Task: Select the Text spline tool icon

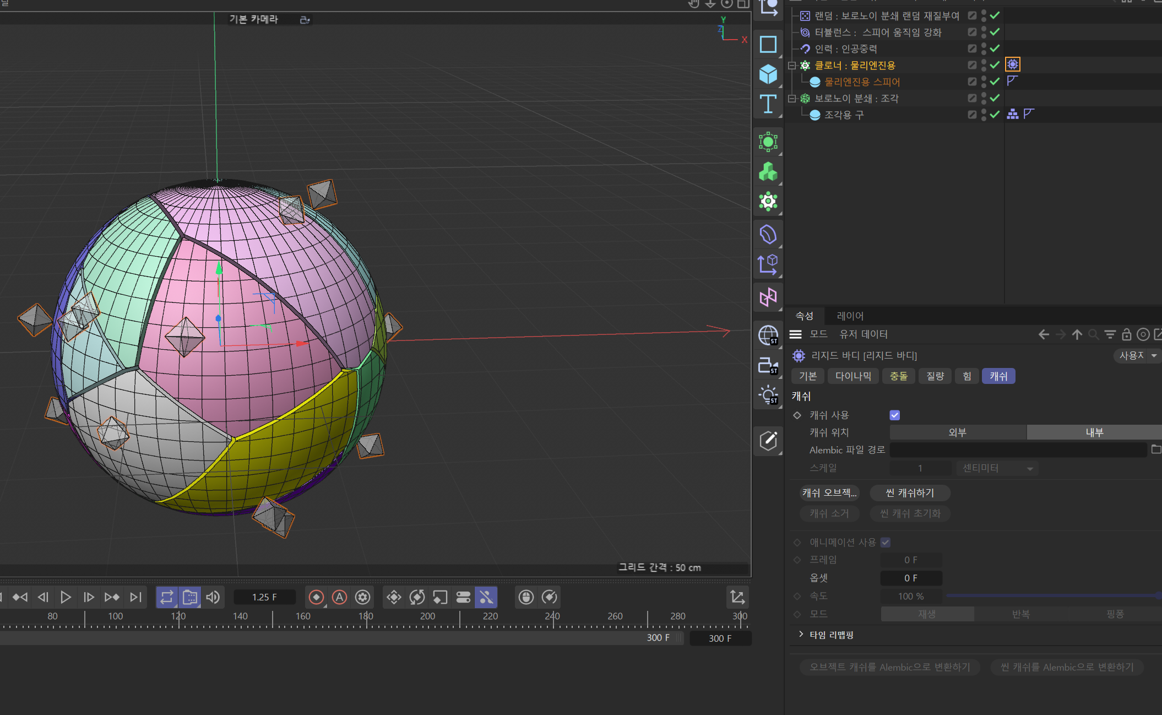Action: (x=768, y=104)
